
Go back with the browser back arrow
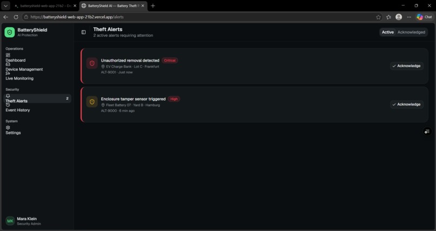click(x=5, y=17)
